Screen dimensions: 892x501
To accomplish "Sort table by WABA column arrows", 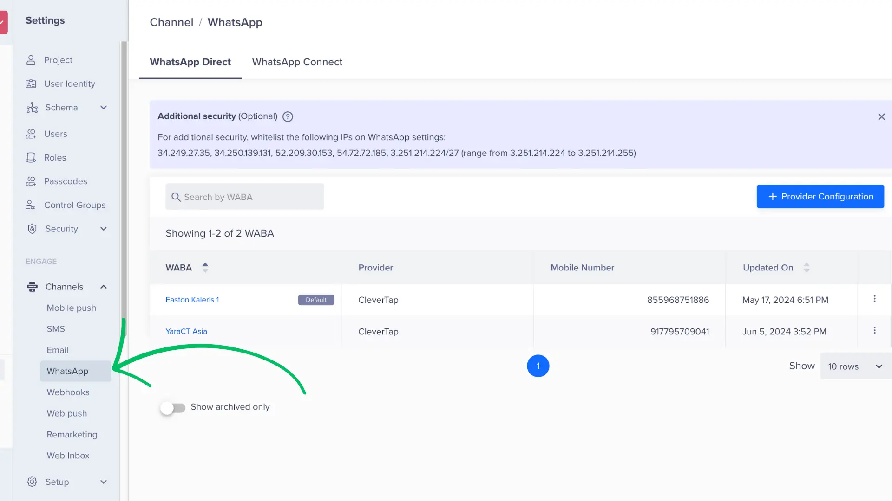I will (x=205, y=267).
